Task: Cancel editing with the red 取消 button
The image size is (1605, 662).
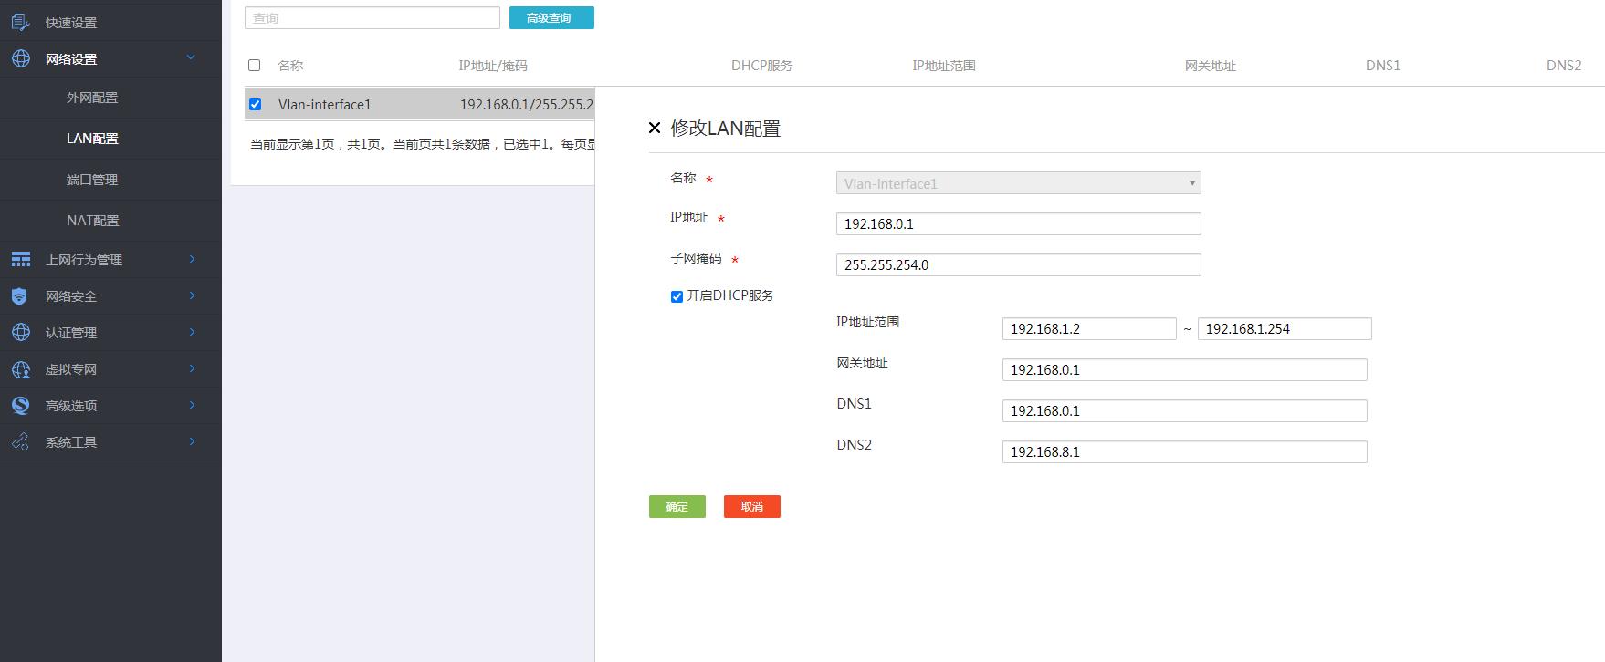Action: click(x=752, y=507)
